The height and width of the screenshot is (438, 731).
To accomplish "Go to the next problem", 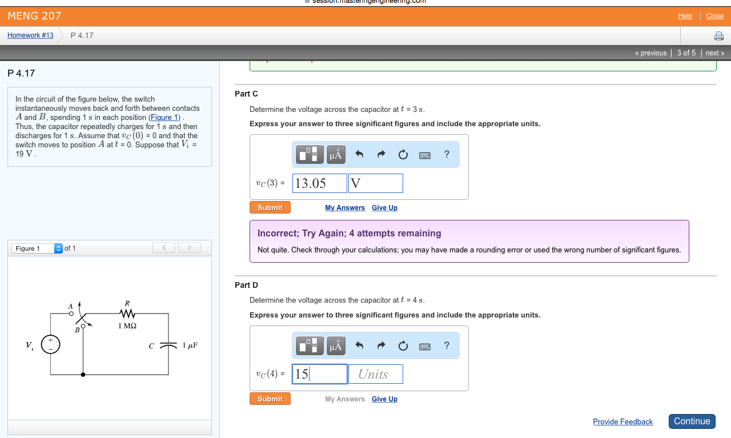I will point(714,53).
